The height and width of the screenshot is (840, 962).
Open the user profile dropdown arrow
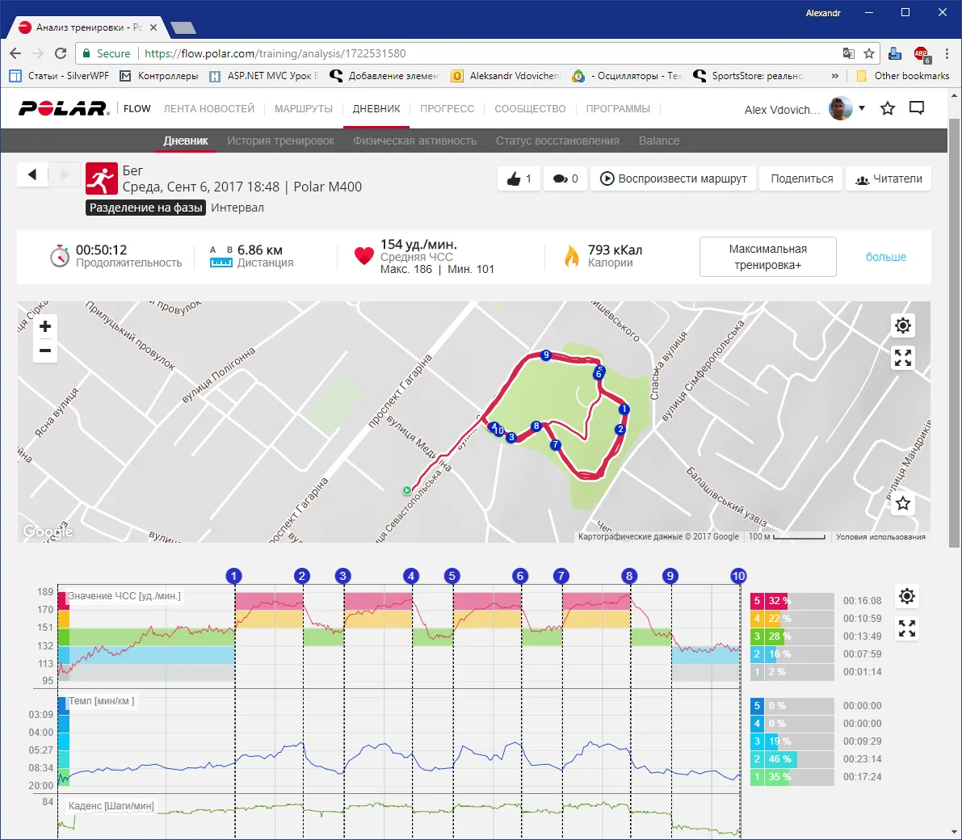click(862, 108)
